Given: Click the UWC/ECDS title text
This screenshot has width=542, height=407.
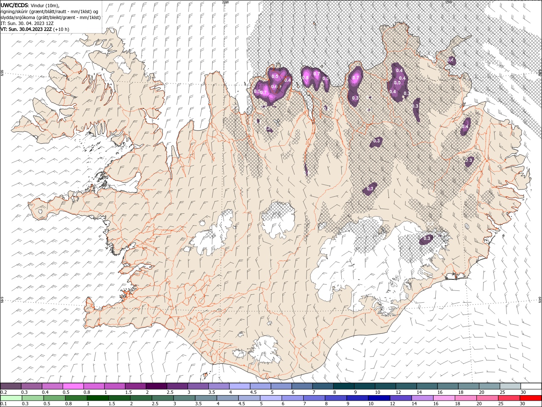Looking at the screenshot, I should (x=15, y=5).
